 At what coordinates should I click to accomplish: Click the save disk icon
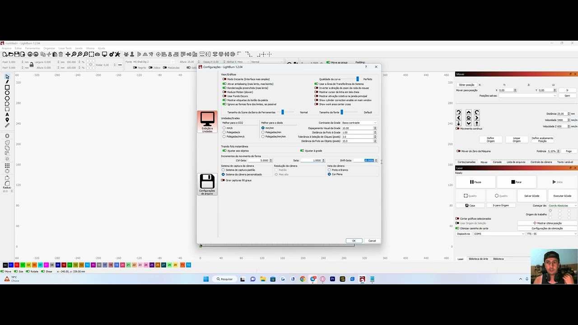click(x=17, y=54)
